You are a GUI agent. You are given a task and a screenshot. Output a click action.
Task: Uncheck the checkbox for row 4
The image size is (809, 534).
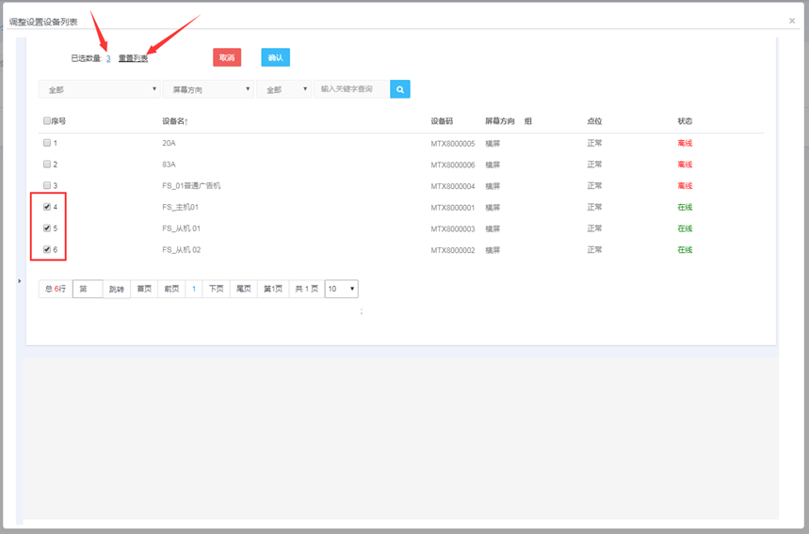(47, 207)
